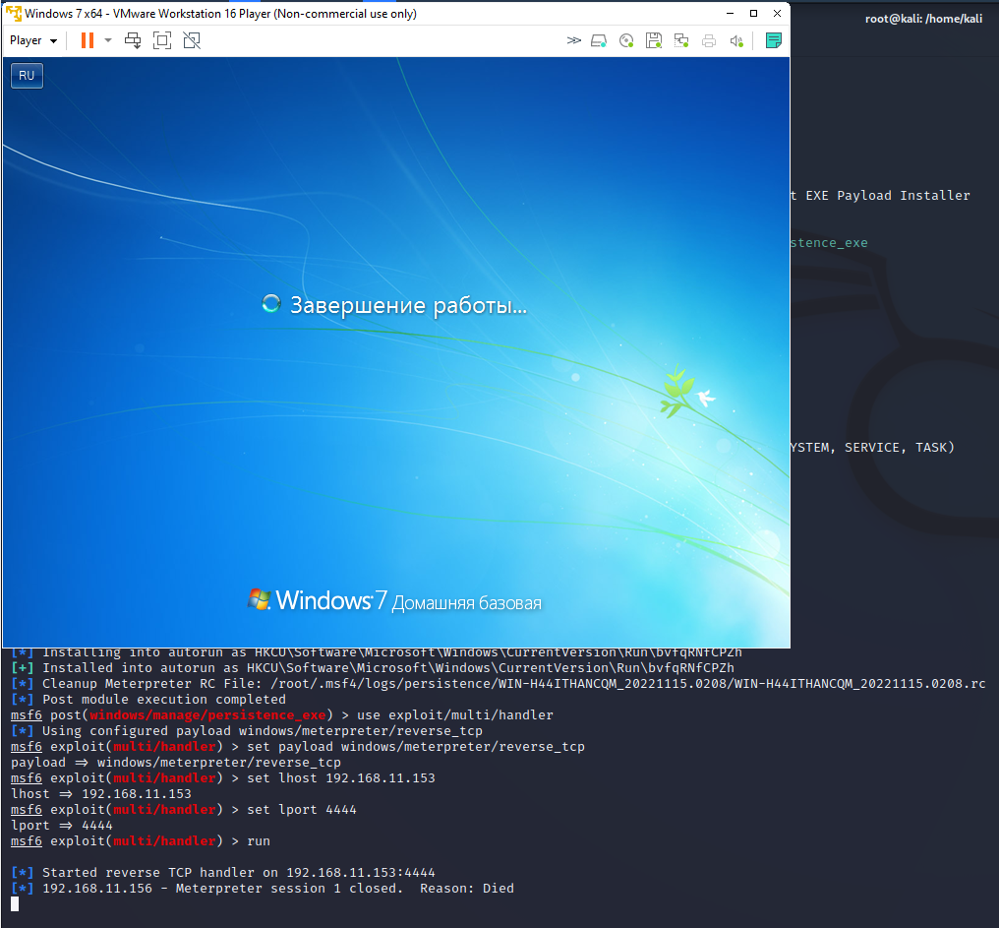Toggle Unity mode icon
The image size is (999, 928).
pyautogui.click(x=192, y=40)
